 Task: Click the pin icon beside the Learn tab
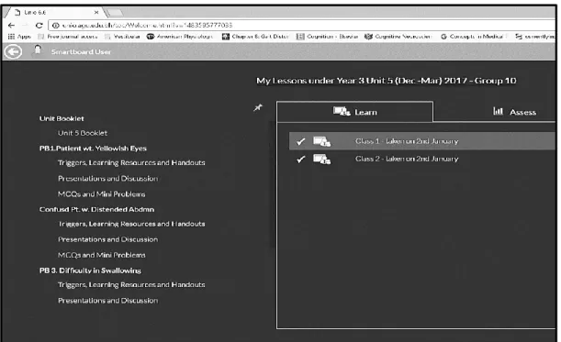[x=258, y=107]
